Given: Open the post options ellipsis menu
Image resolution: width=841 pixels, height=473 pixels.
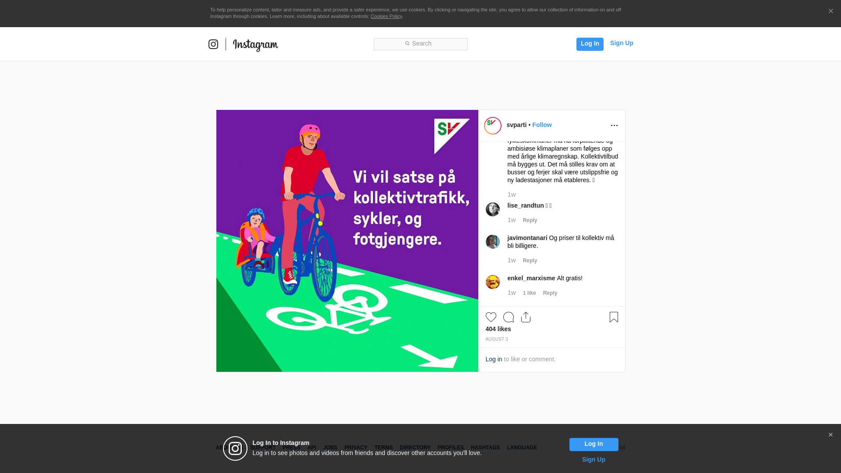Looking at the screenshot, I should coord(614,126).
